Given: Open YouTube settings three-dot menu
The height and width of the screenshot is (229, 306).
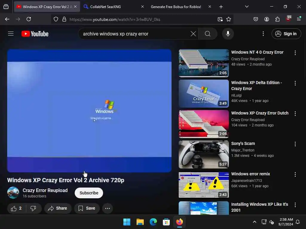Looking at the screenshot, I should click(263, 34).
